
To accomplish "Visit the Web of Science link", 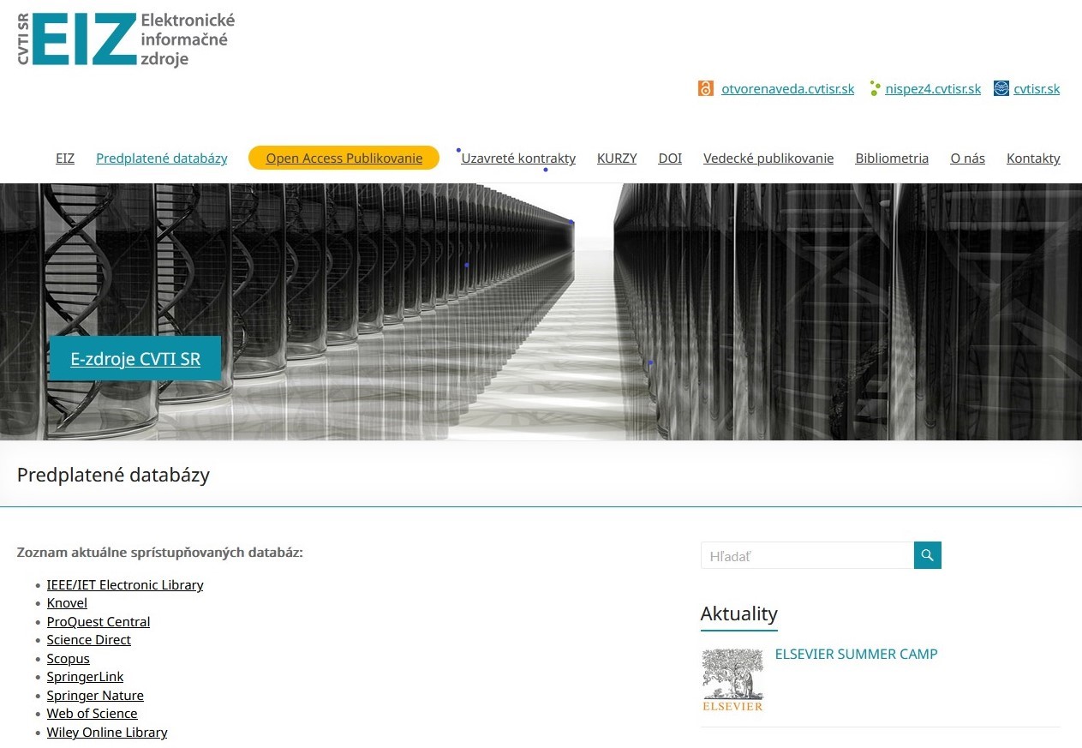I will (92, 714).
